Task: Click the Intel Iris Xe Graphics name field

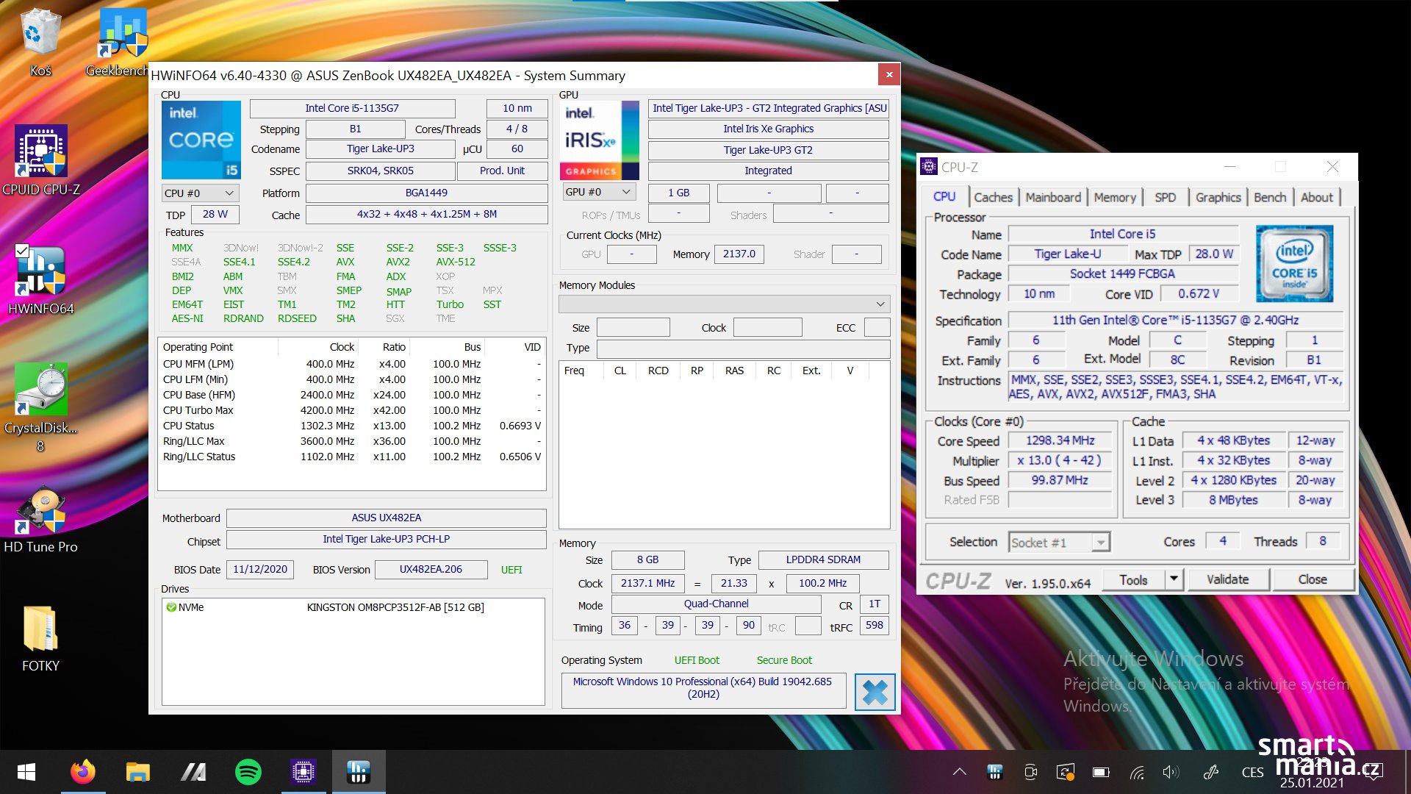Action: [769, 129]
